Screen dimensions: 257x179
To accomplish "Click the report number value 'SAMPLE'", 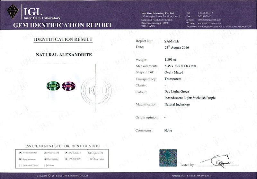I will (x=172, y=41).
